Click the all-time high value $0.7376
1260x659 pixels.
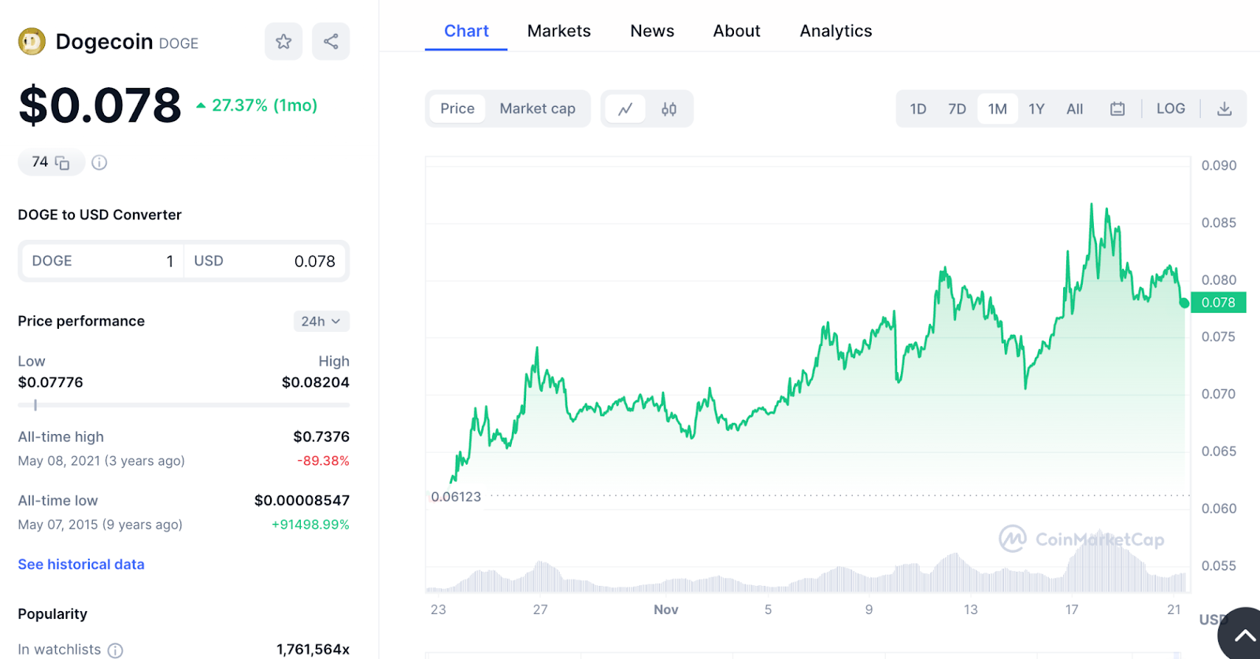coord(321,436)
